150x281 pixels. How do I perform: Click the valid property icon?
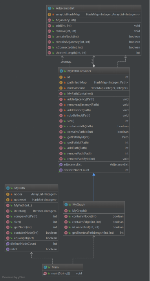[8, 249]
